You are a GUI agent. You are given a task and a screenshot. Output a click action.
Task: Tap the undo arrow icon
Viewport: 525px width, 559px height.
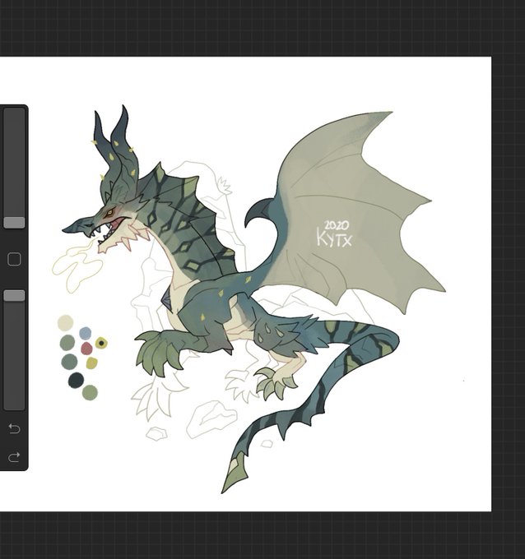click(x=14, y=428)
